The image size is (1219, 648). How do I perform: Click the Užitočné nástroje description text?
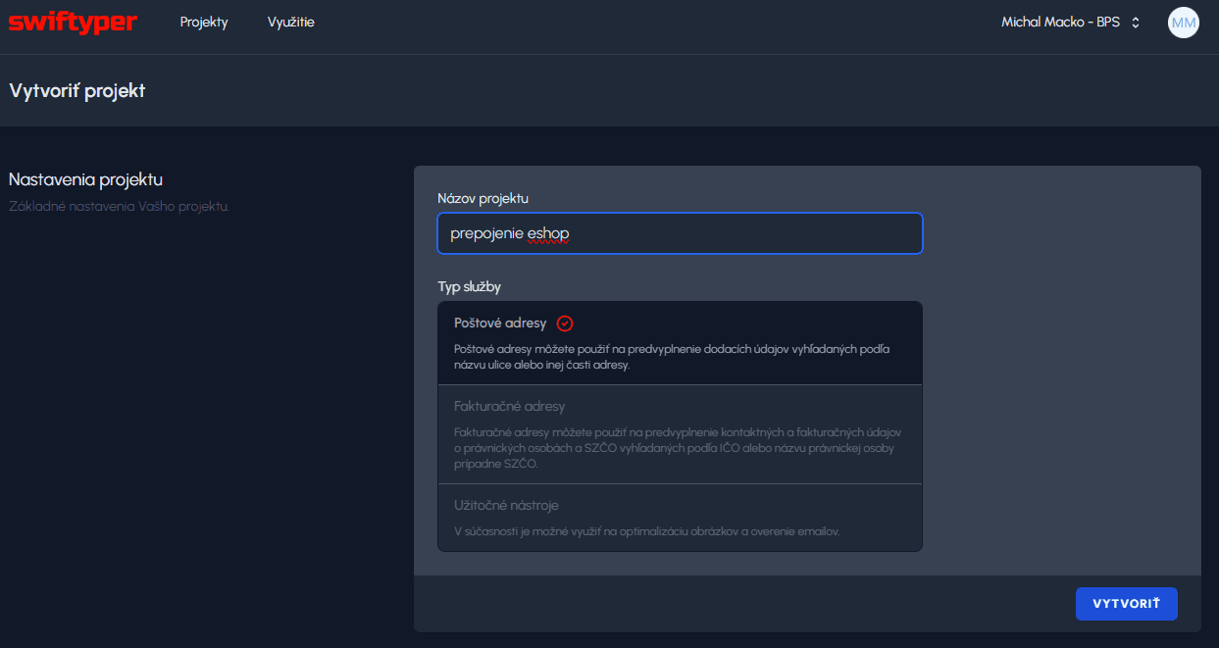[647, 531]
